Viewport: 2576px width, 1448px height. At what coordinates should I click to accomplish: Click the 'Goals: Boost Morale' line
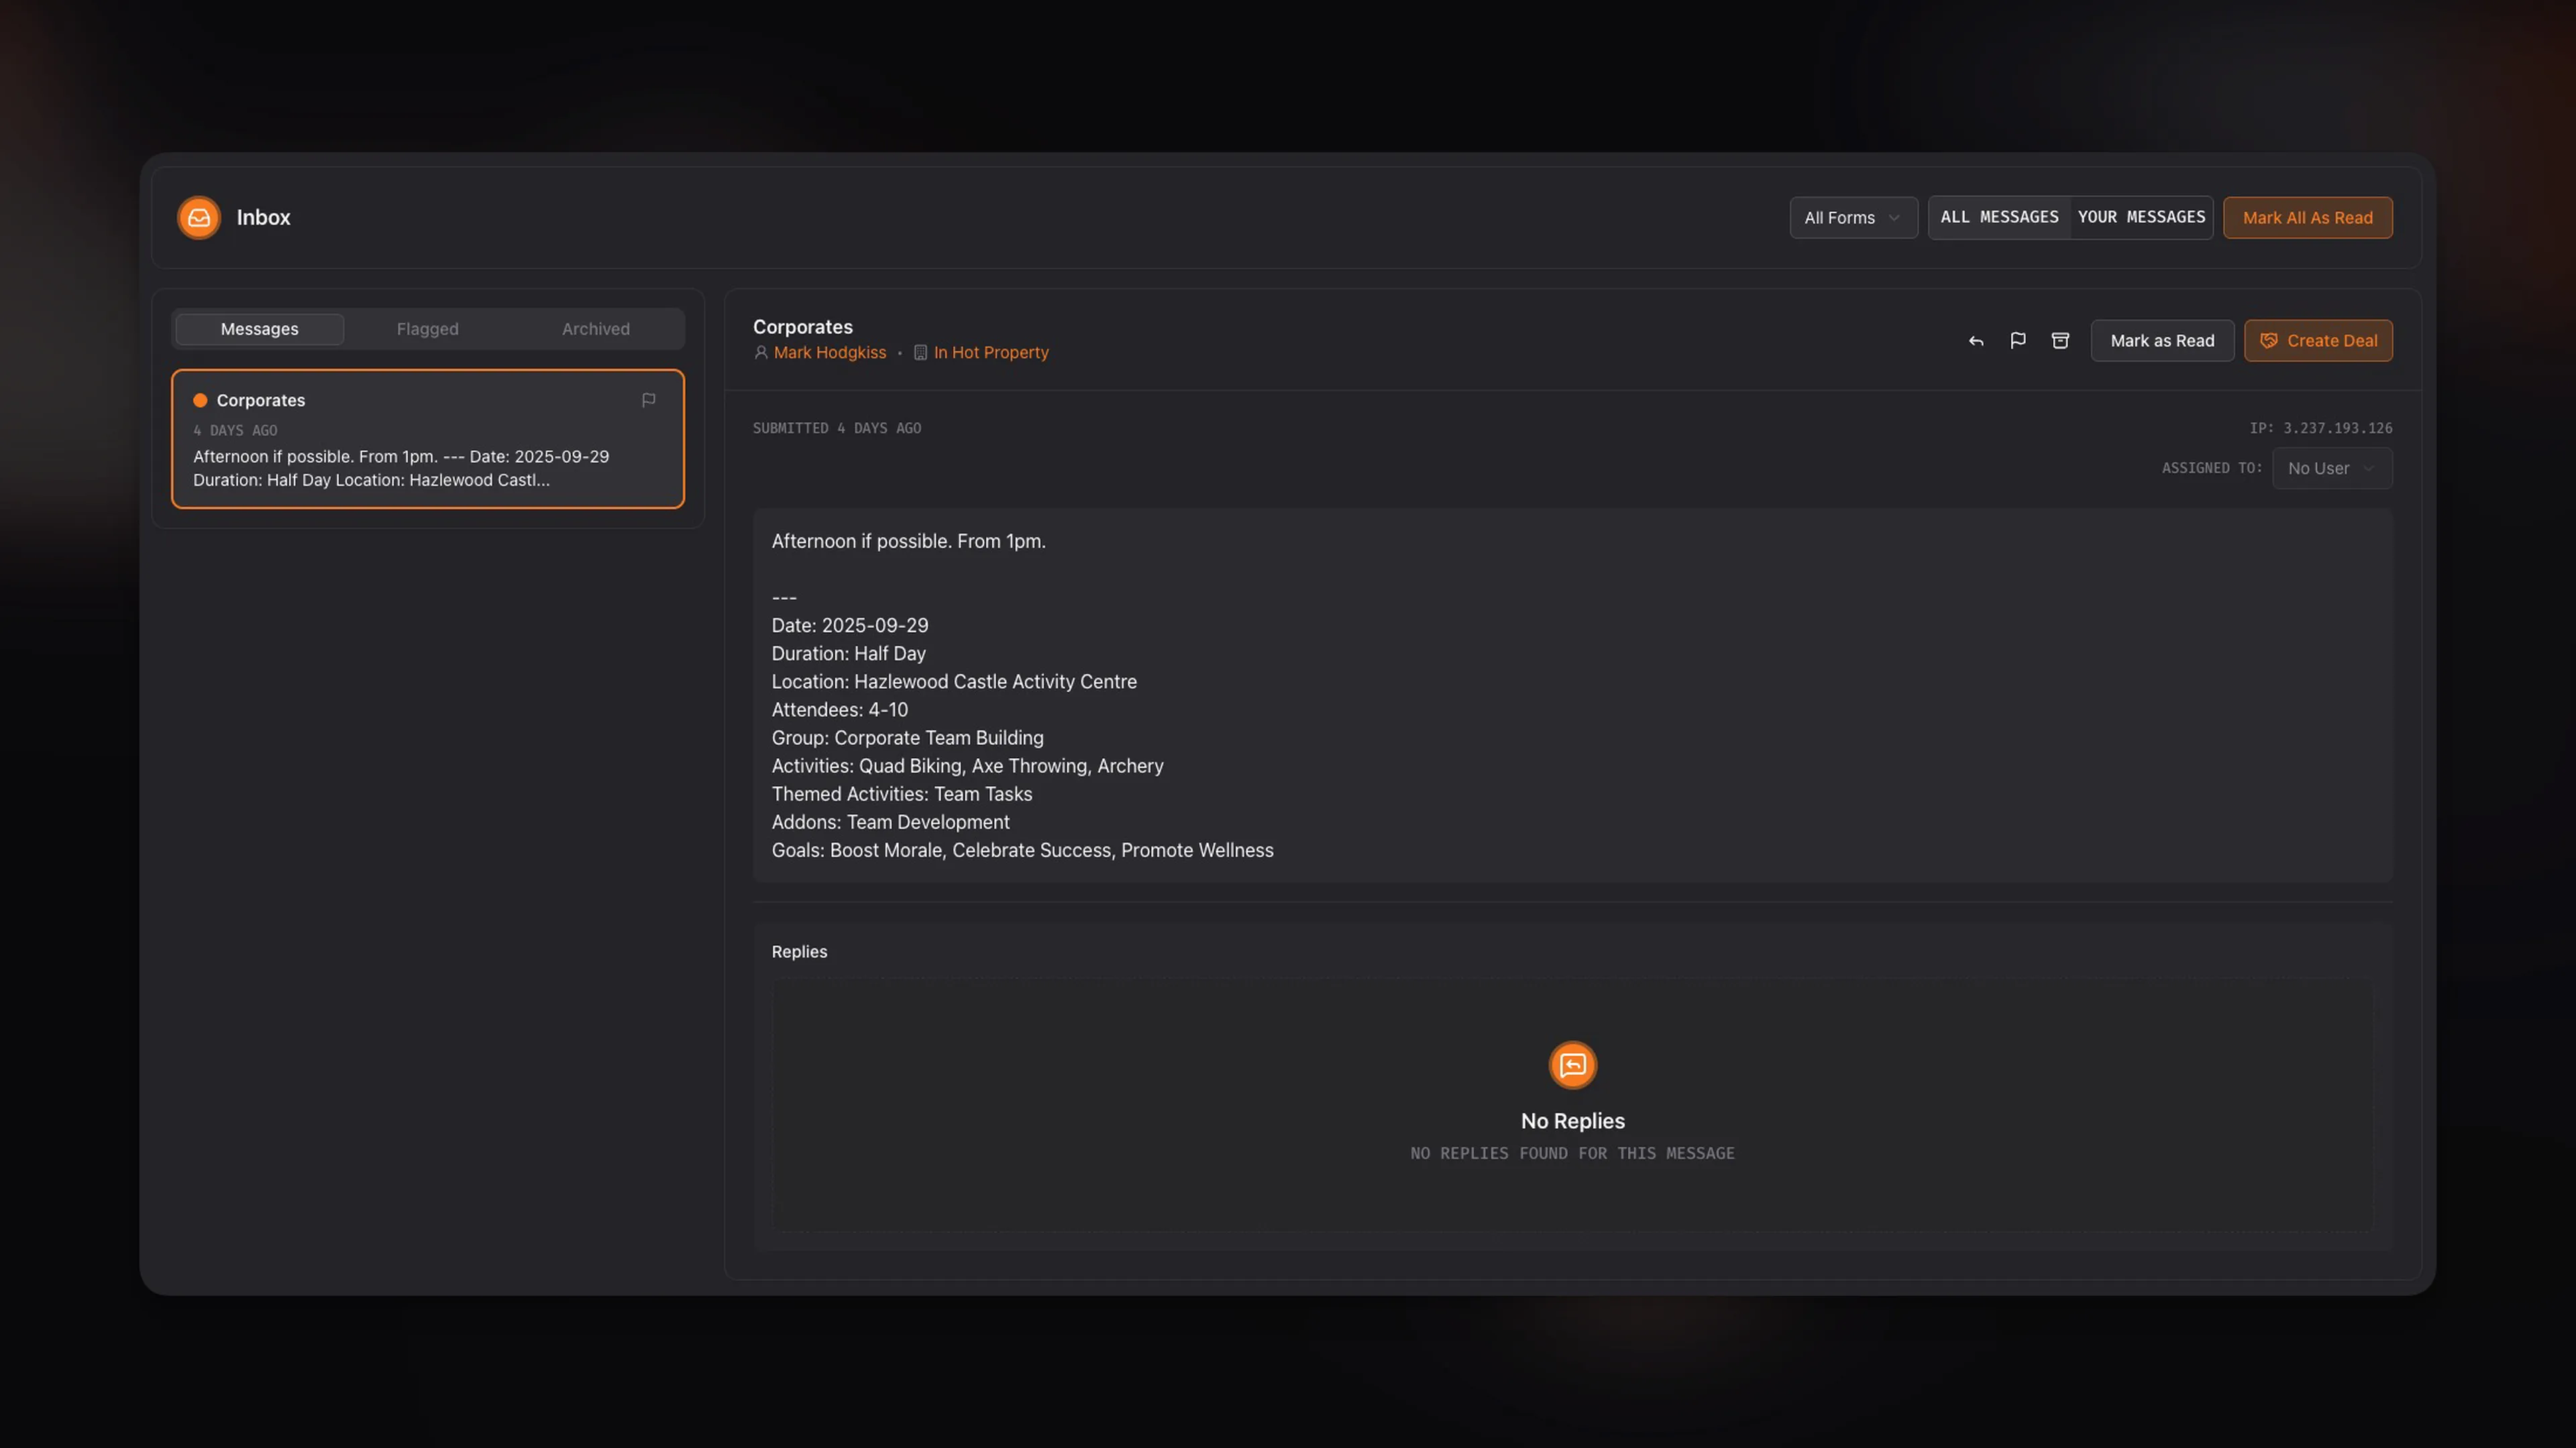pos(1023,849)
